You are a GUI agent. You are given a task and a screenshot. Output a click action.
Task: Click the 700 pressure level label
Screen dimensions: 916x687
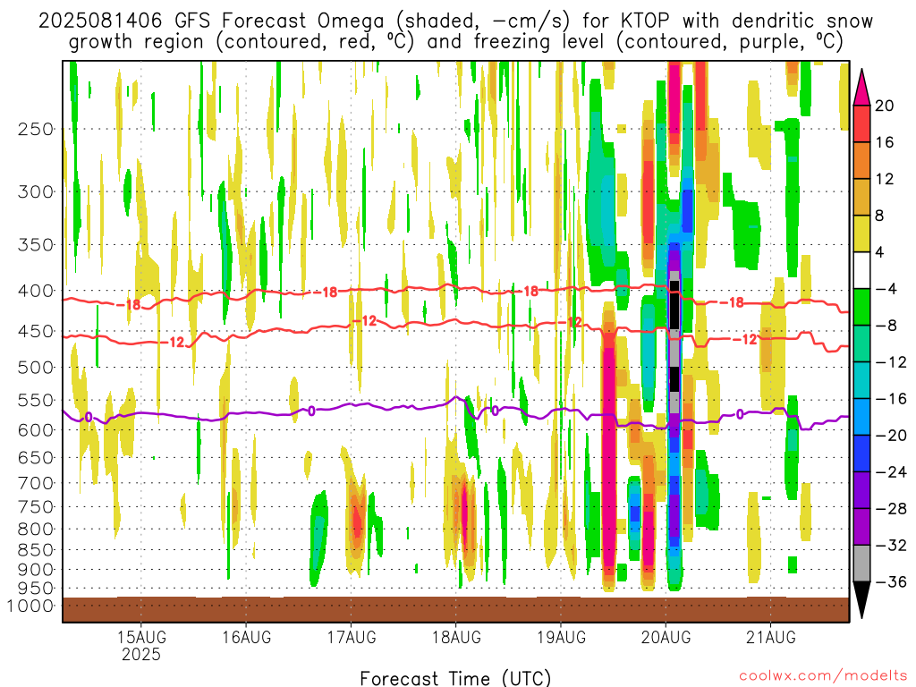pos(36,483)
